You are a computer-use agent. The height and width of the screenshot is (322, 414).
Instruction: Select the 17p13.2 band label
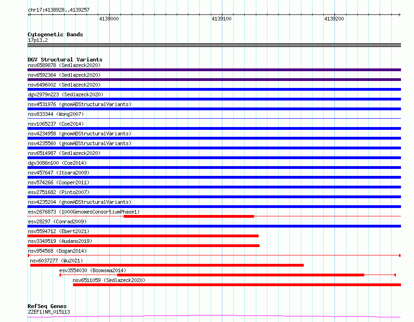coord(38,40)
